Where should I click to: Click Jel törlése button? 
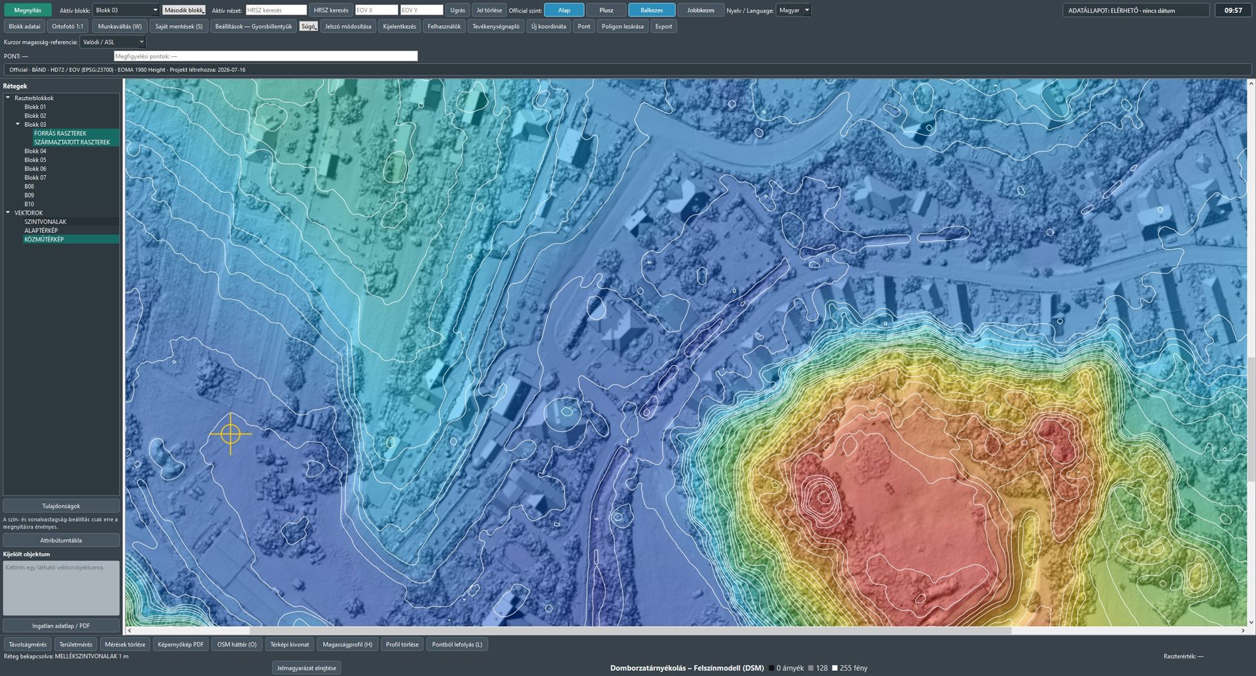[489, 10]
